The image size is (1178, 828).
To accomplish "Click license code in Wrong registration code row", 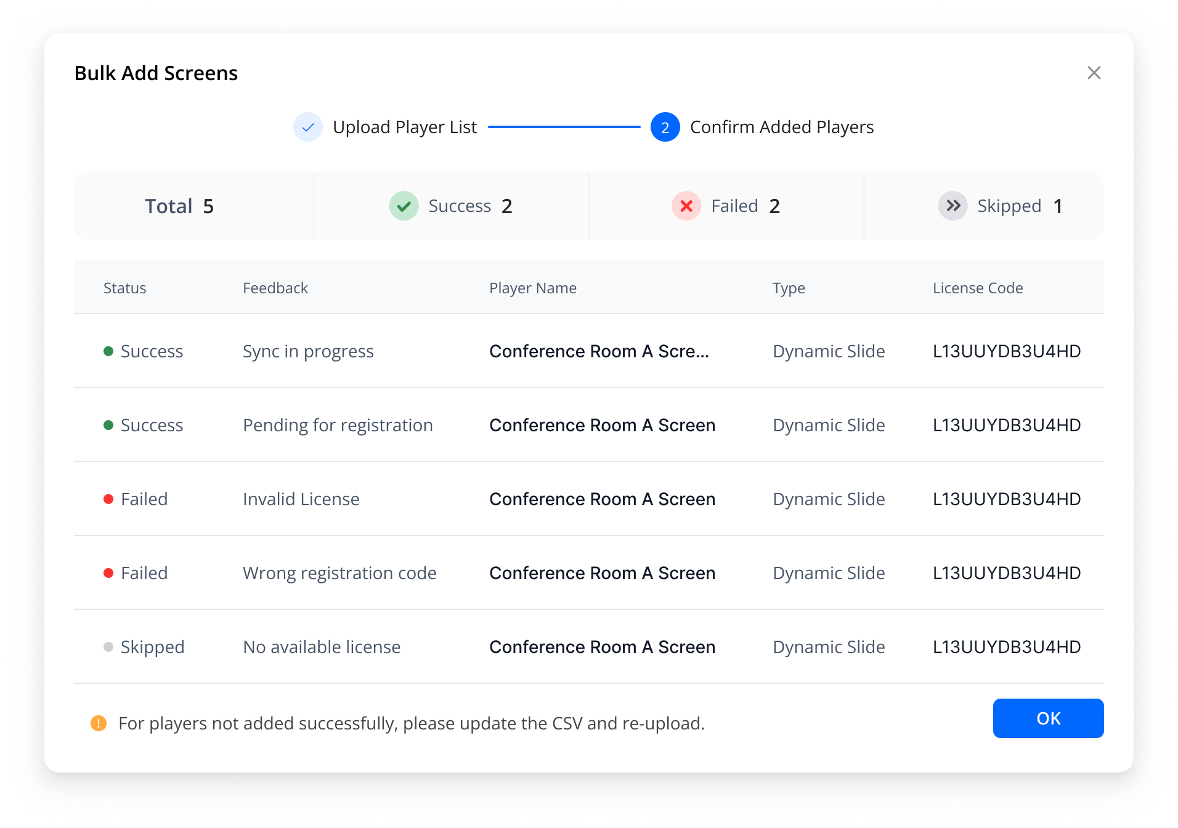I will click(1007, 573).
